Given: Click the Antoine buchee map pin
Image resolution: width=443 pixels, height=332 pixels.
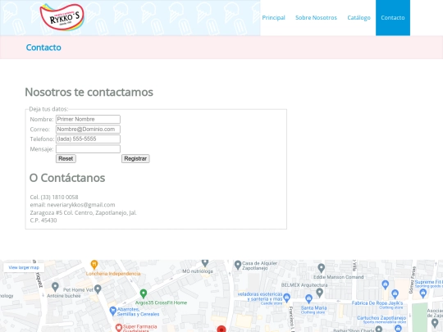Looking at the screenshot, I should pos(55,287).
